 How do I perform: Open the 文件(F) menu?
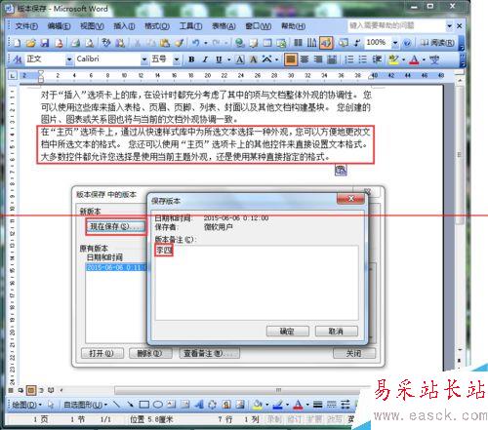tap(26, 26)
